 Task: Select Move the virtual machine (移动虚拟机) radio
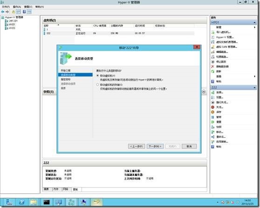point(97,75)
